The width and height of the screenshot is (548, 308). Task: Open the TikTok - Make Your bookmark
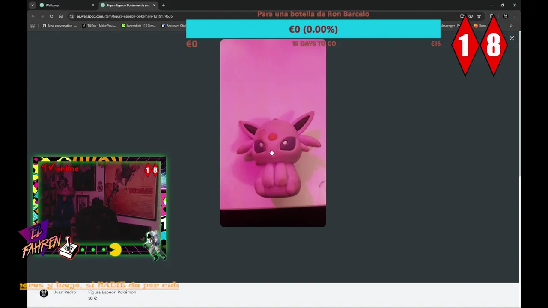(x=98, y=26)
